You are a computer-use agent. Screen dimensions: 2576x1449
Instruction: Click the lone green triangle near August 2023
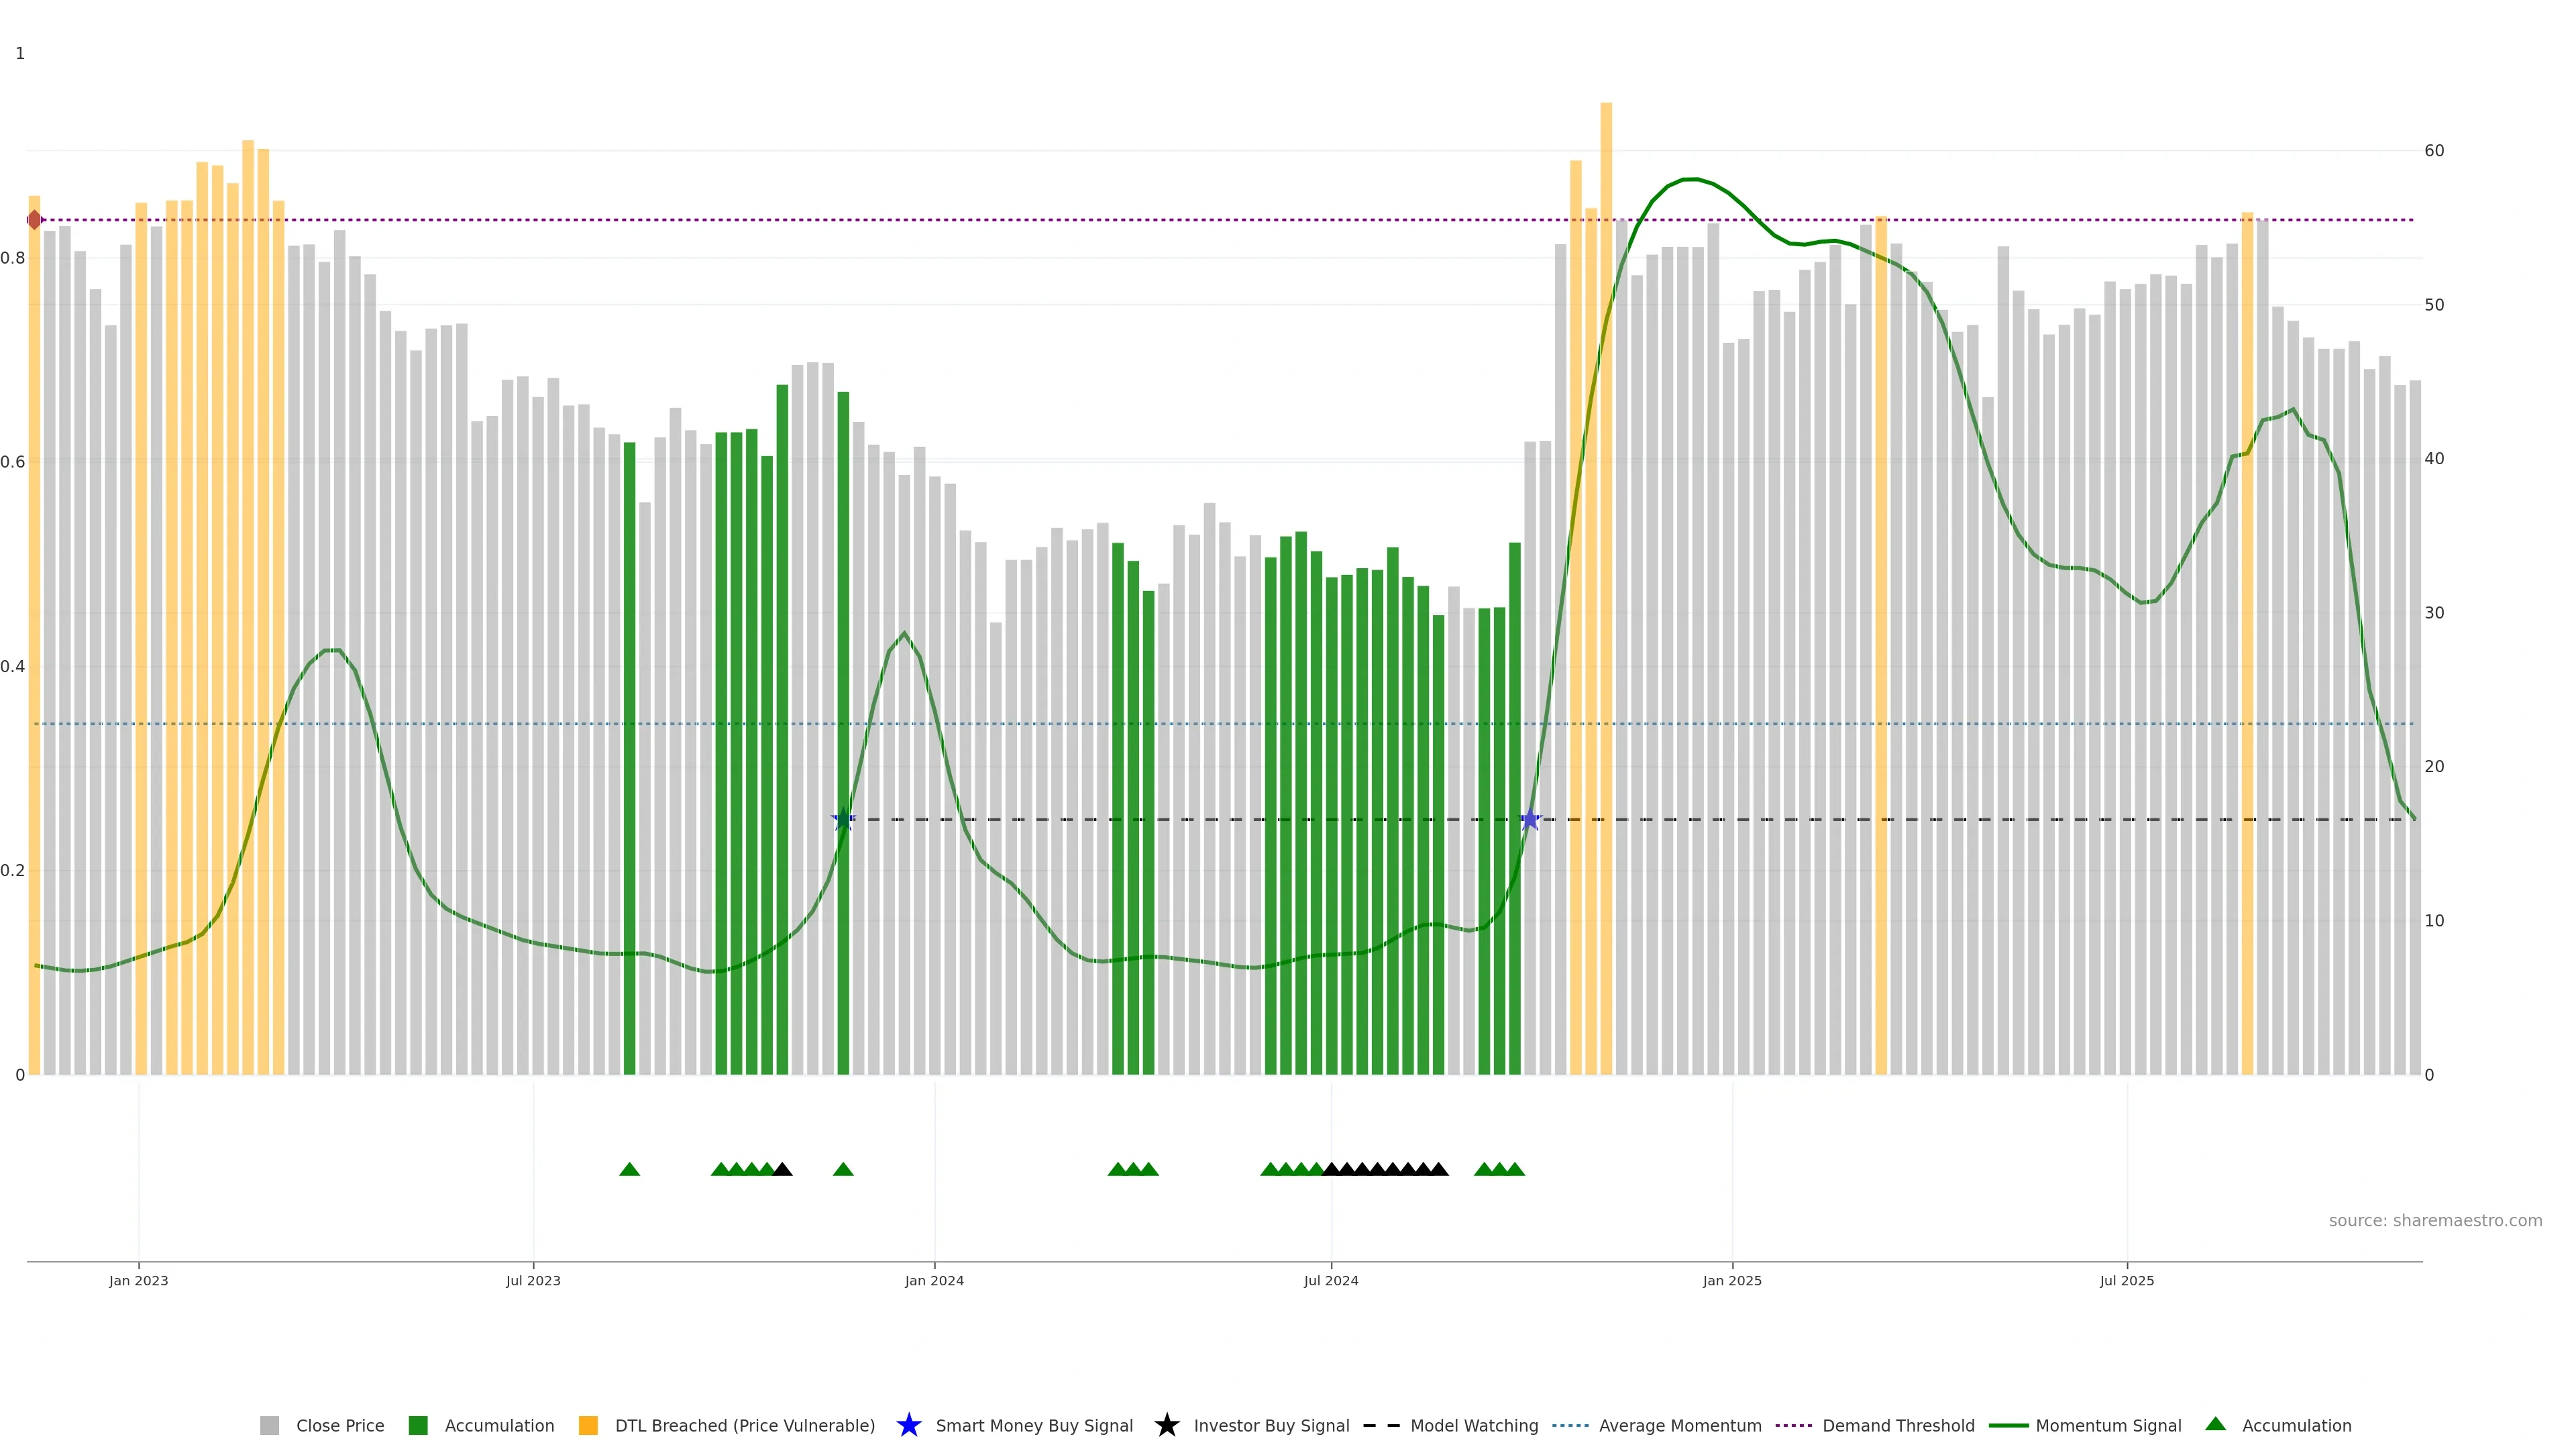[629, 1169]
